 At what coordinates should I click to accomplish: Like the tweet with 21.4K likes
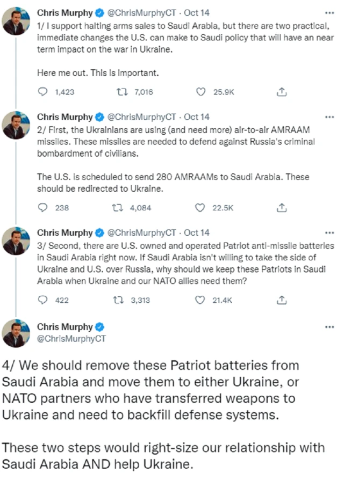[201, 301]
